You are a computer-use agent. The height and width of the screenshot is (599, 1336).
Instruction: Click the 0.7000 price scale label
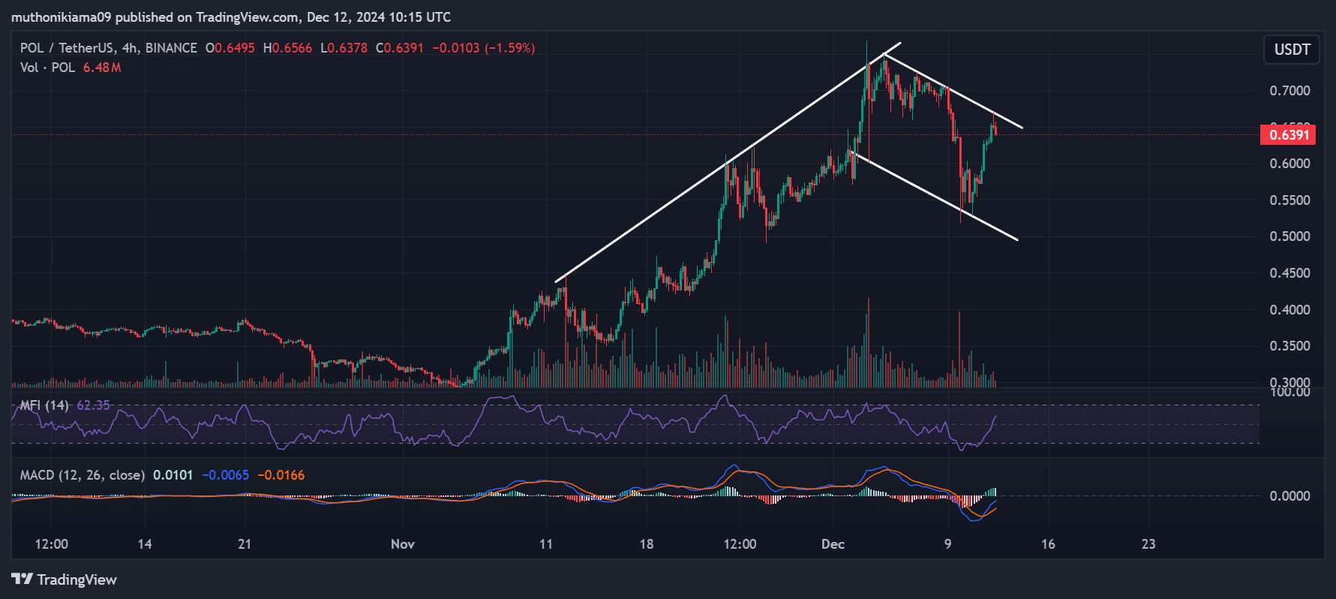coord(1289,91)
